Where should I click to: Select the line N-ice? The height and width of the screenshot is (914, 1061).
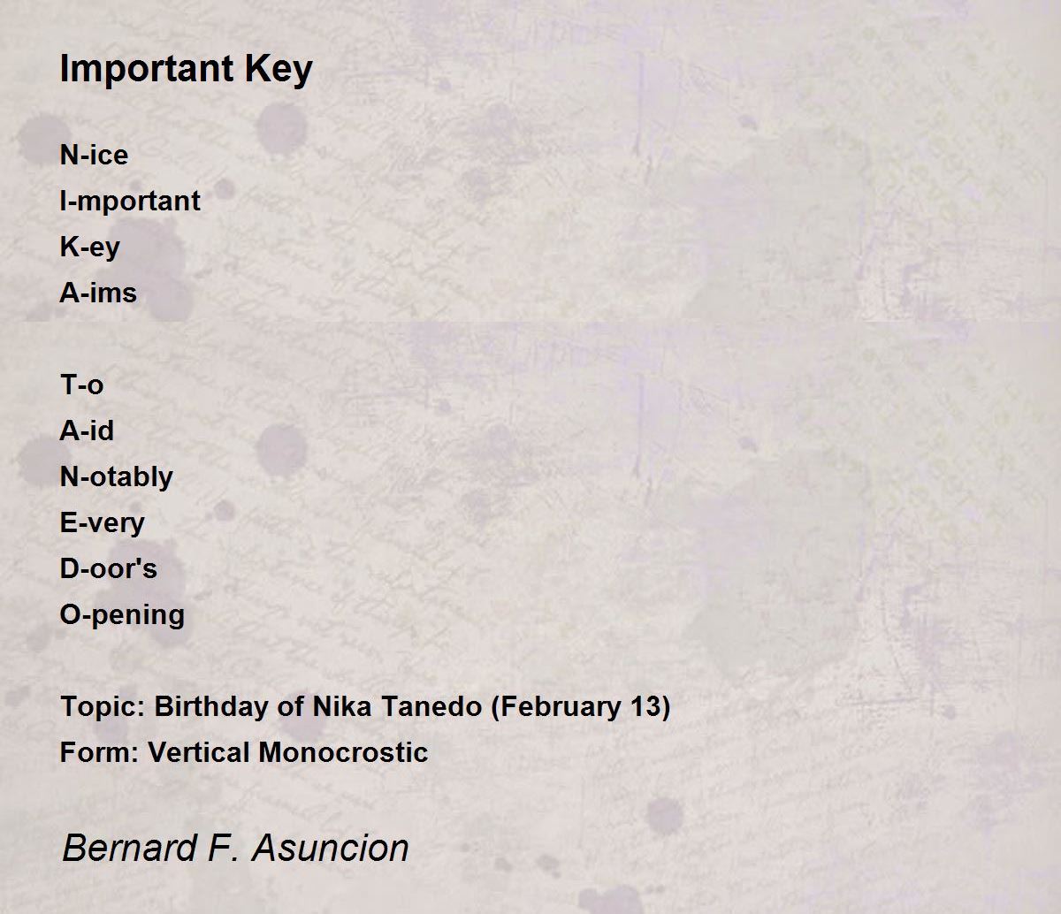pyautogui.click(x=94, y=155)
